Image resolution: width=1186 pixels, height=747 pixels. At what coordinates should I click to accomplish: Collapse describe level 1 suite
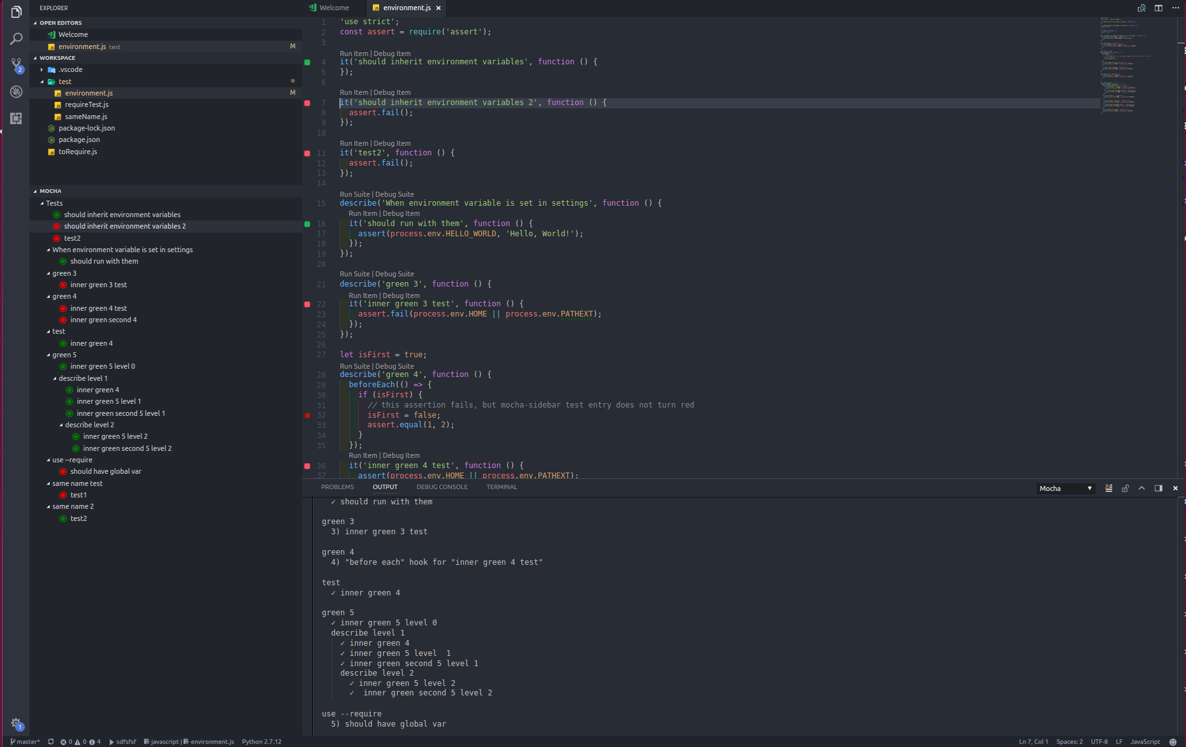tap(55, 379)
